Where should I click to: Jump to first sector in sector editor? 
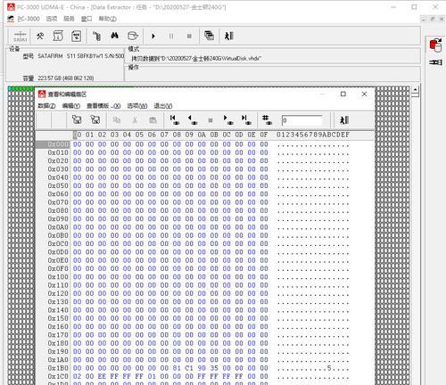tap(174, 120)
